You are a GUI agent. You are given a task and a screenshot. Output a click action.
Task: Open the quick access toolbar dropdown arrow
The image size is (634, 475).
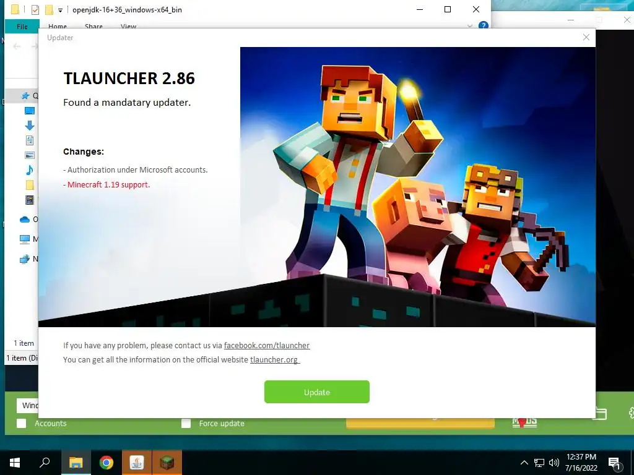pyautogui.click(x=60, y=10)
